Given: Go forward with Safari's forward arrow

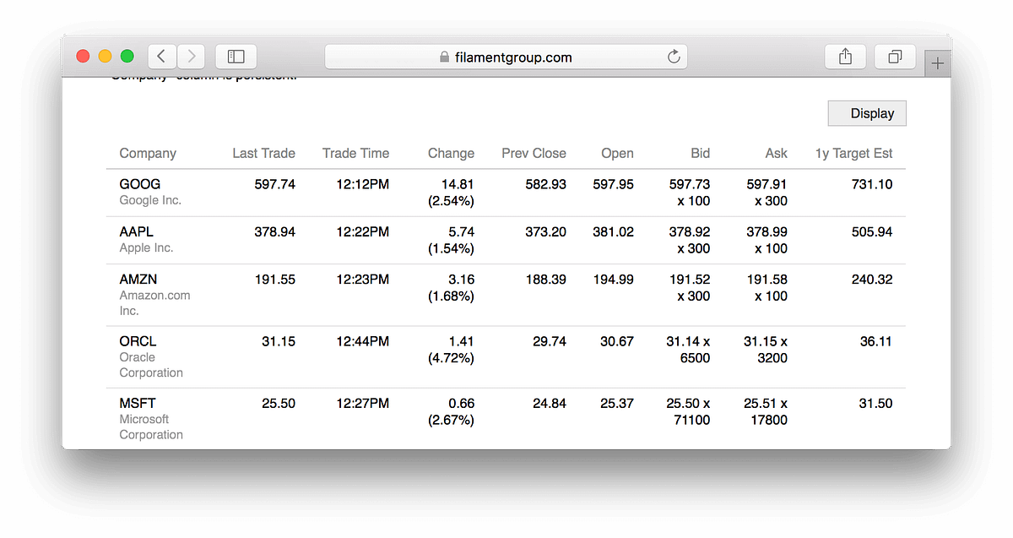Looking at the screenshot, I should (x=192, y=57).
